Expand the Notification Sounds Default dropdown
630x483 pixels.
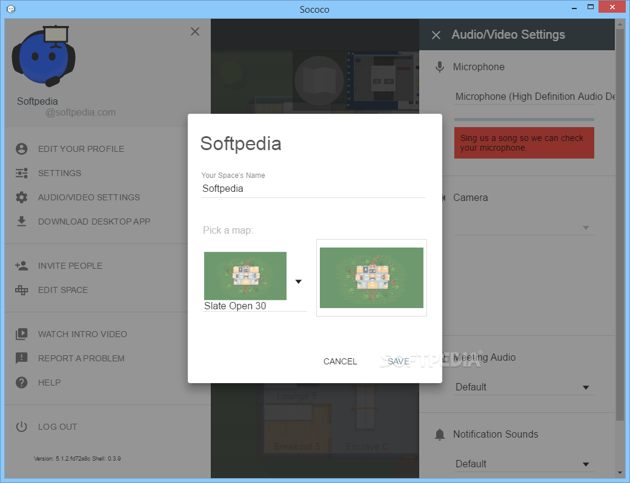coord(586,464)
